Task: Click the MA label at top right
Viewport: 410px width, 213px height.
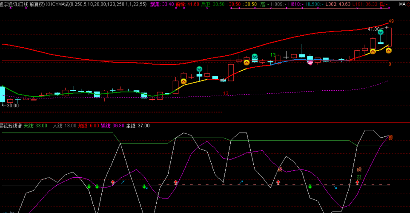Action: 402,4
